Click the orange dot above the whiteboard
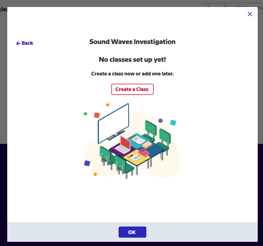The width and height of the screenshot is (263, 246). click(x=108, y=105)
